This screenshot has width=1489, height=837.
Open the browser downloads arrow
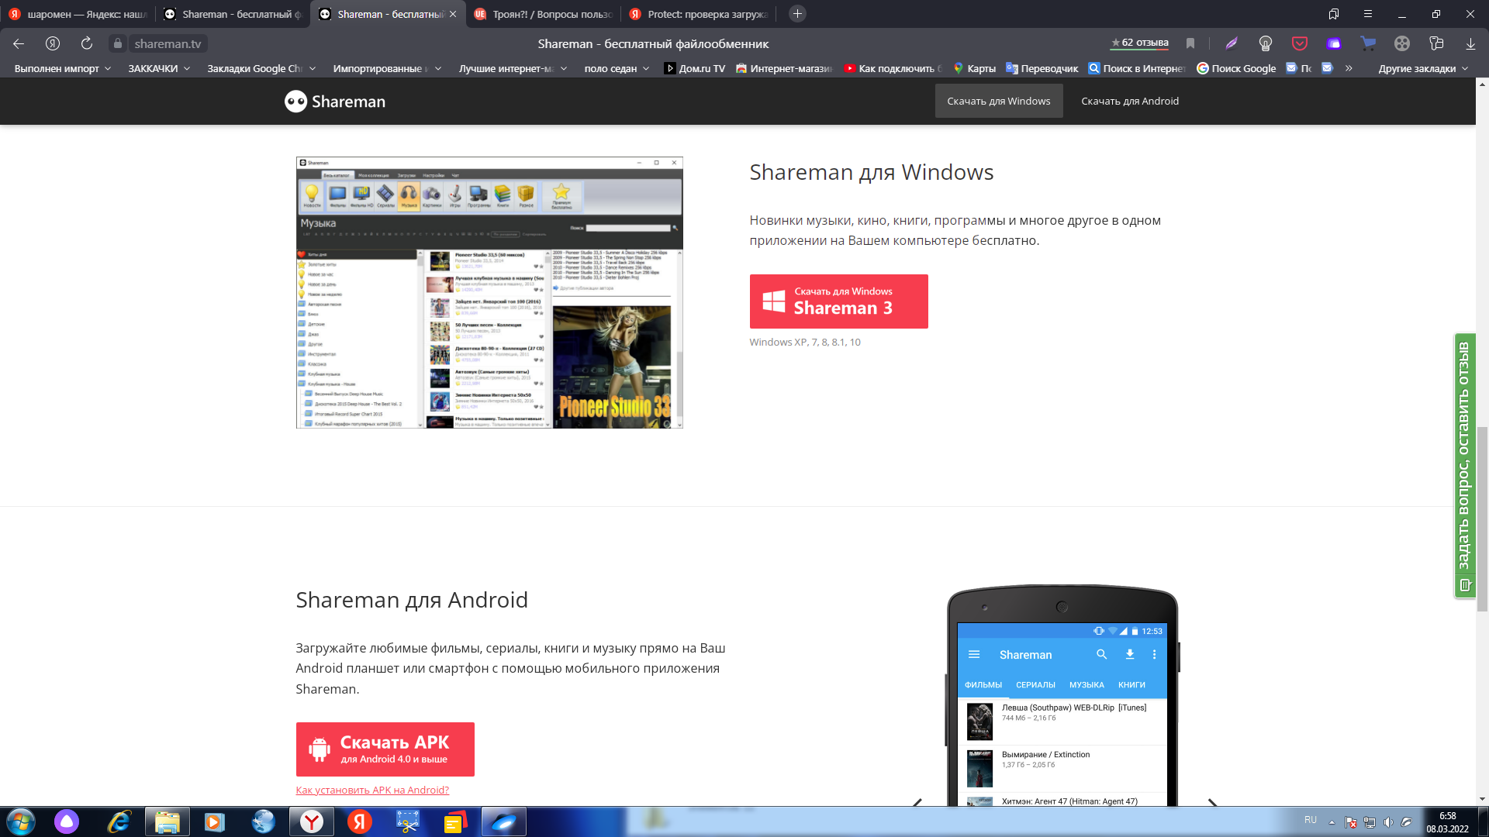[x=1470, y=44]
